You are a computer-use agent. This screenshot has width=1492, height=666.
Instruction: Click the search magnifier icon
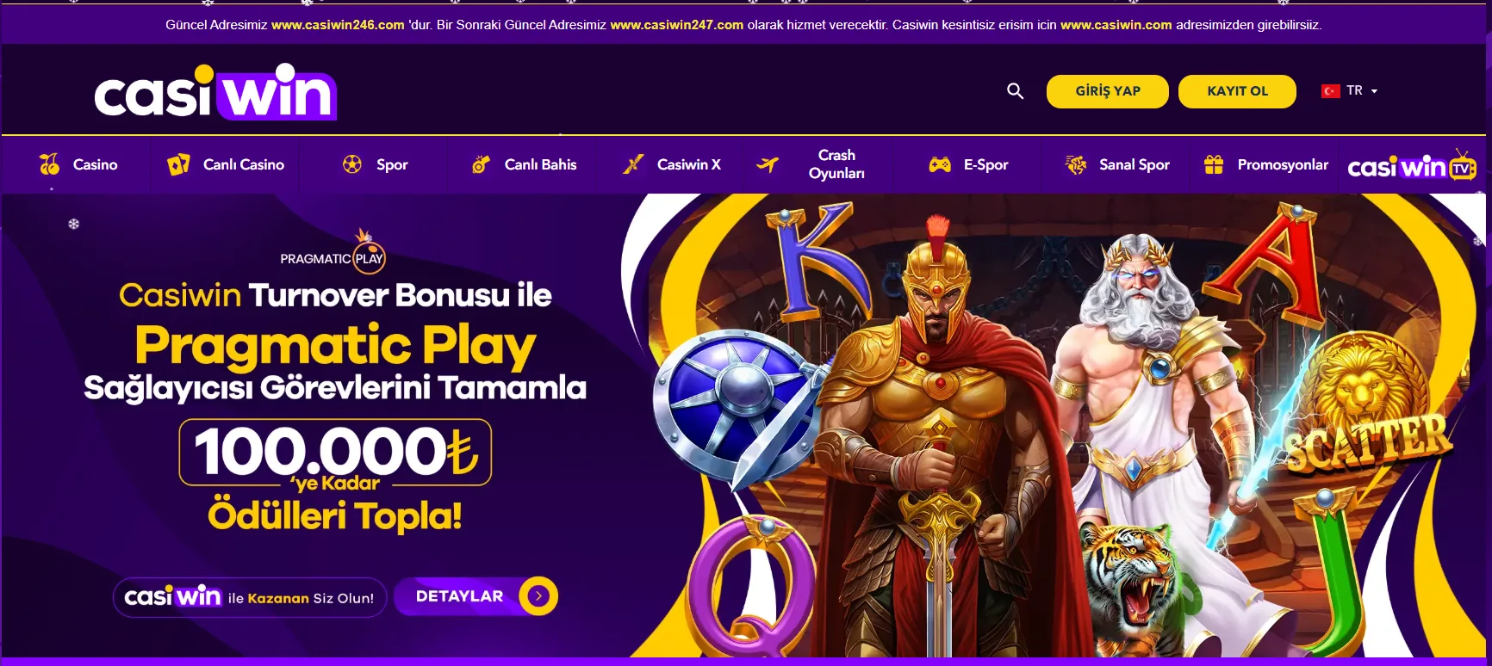1016,91
